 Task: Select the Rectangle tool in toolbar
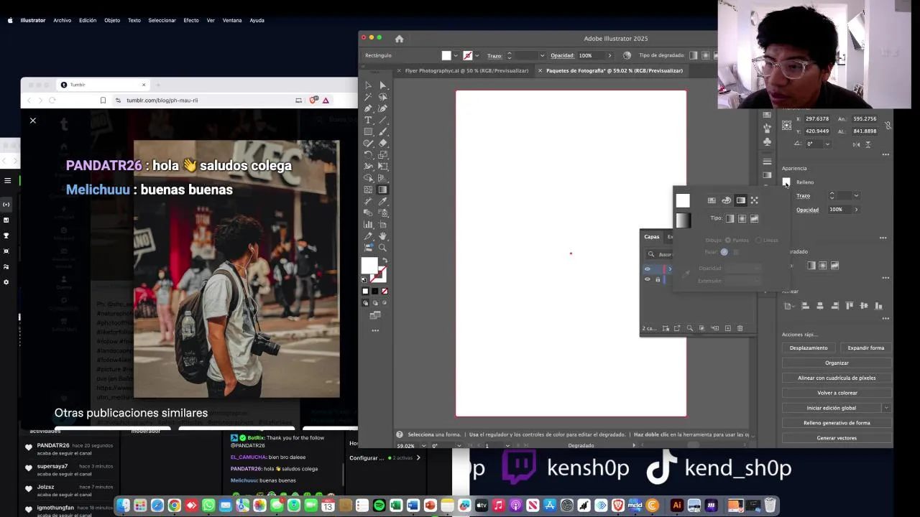point(368,131)
